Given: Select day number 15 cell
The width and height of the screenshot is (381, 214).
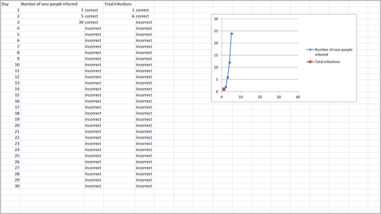Looking at the screenshot, I should (x=10, y=95).
